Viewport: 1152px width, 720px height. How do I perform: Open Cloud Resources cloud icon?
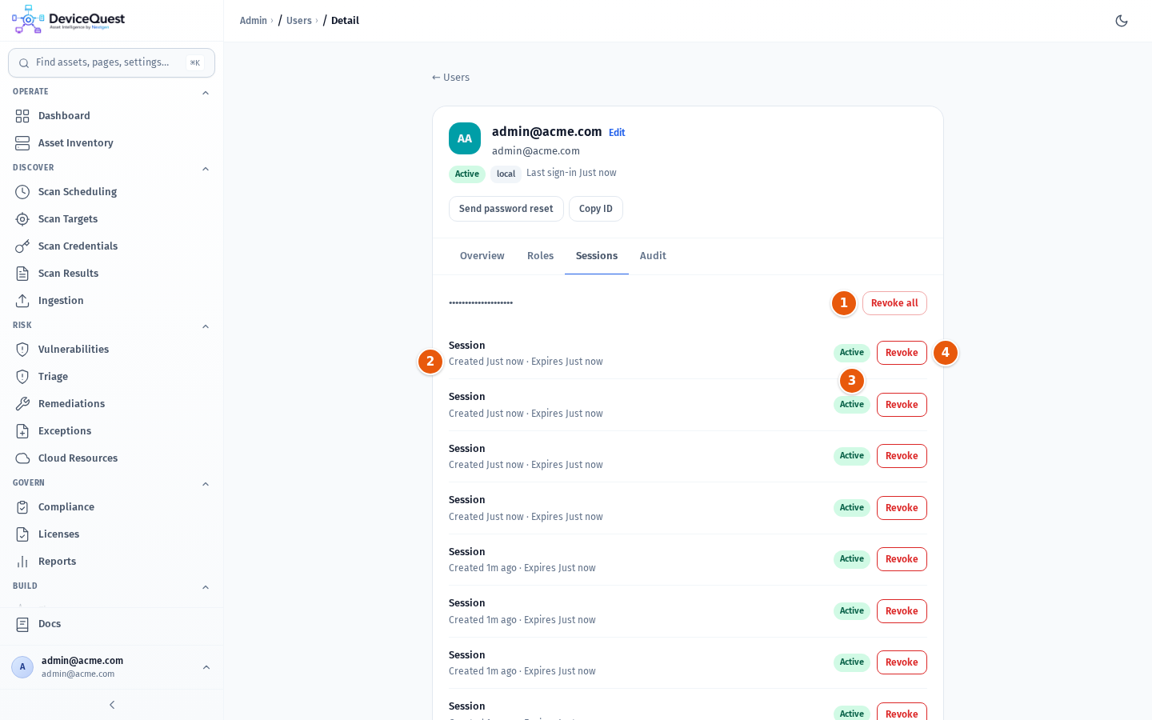pos(22,458)
